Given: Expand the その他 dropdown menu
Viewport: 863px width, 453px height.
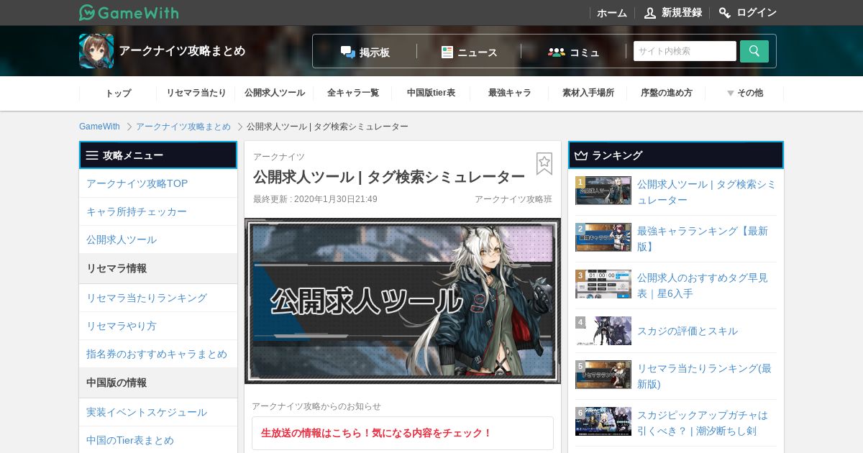Looking at the screenshot, I should [x=744, y=93].
